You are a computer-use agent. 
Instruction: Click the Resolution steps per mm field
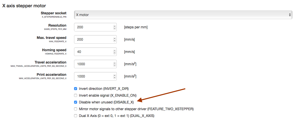click(93, 27)
